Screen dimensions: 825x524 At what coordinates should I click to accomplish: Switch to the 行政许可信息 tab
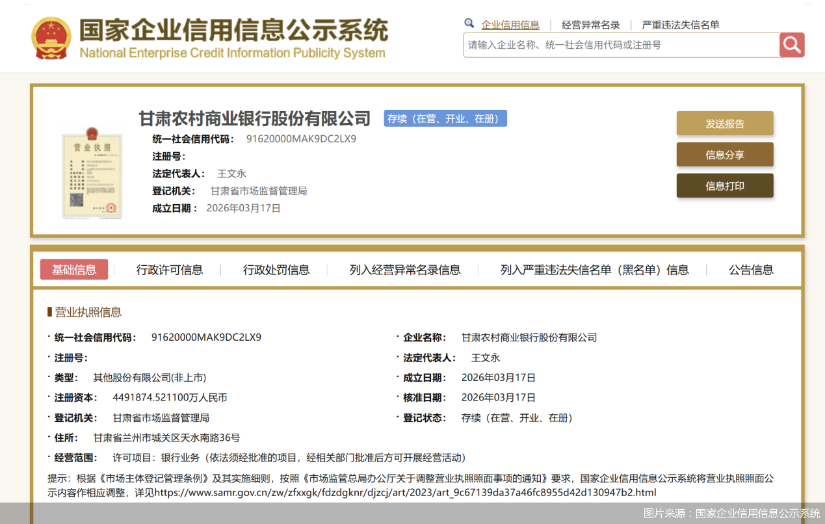click(x=169, y=269)
